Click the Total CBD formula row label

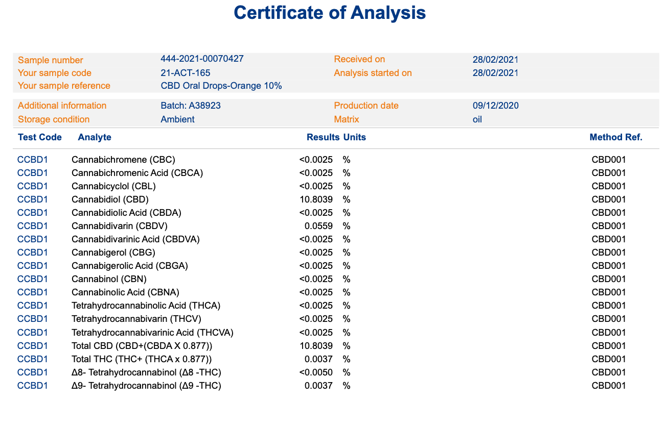click(x=142, y=346)
